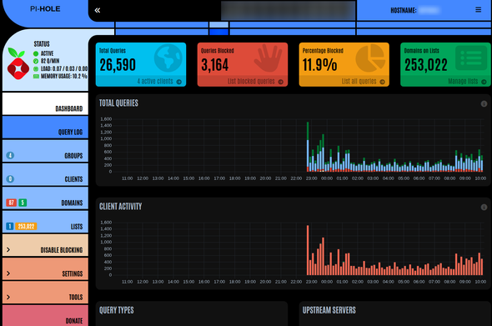Screen dimensions: 492x326
Task: Click arrow icon beside Manage lists
Action: tap(484, 82)
